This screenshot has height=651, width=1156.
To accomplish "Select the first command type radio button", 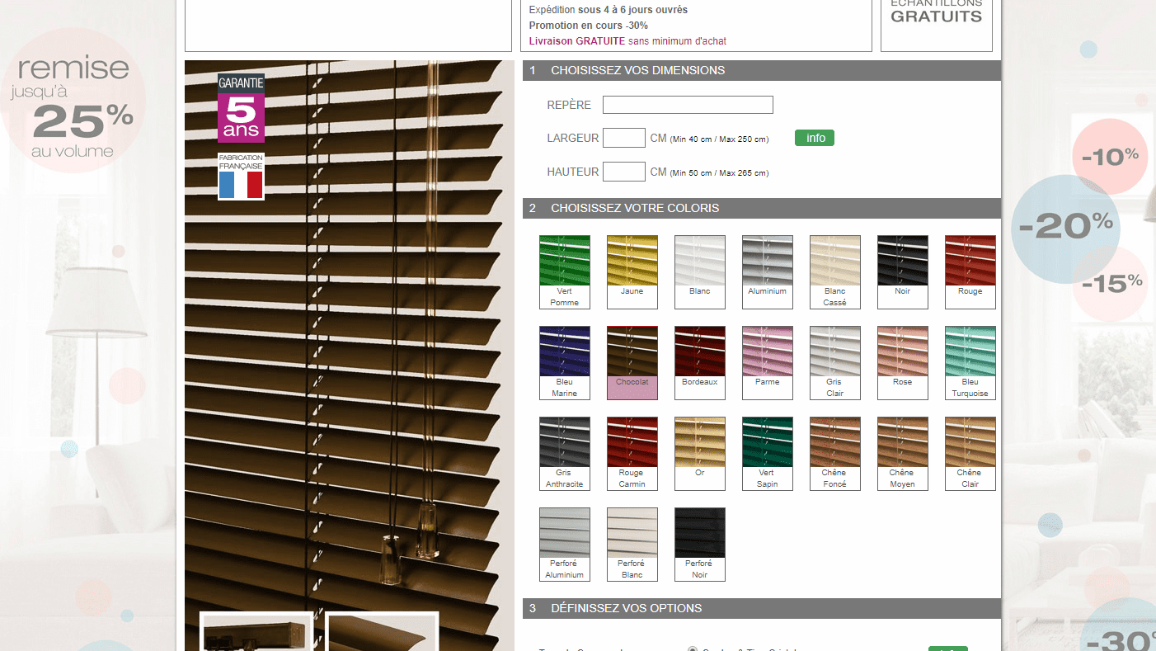I will click(693, 649).
